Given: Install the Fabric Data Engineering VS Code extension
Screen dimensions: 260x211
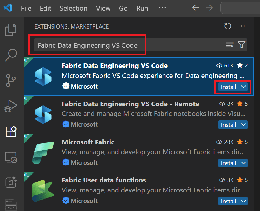Looking at the screenshot, I should tap(228, 87).
